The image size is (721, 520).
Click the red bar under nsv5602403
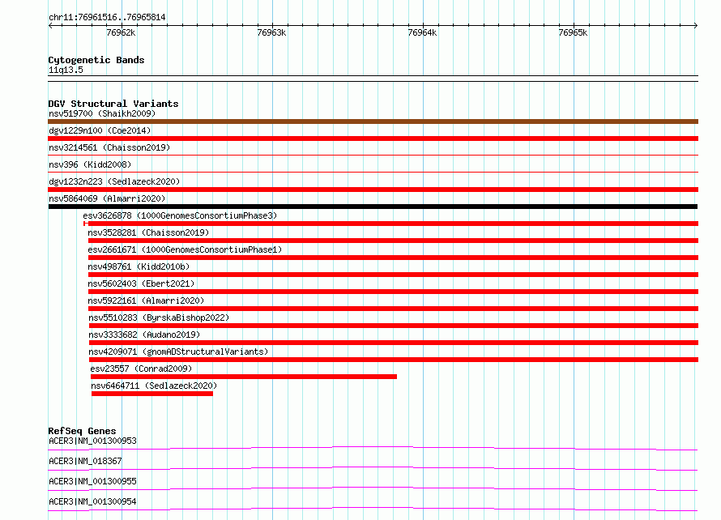393,292
